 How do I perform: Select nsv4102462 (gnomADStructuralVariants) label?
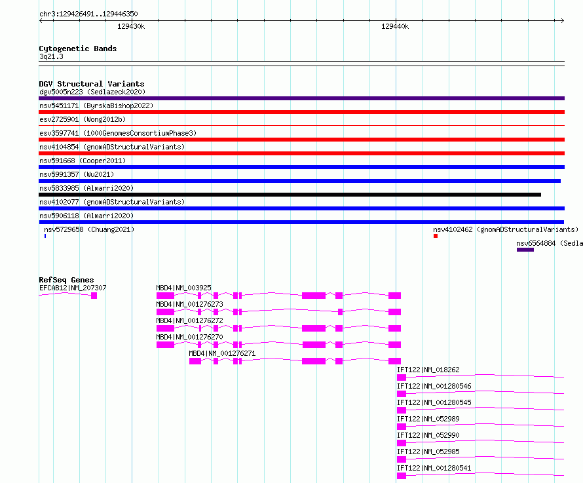coord(506,229)
